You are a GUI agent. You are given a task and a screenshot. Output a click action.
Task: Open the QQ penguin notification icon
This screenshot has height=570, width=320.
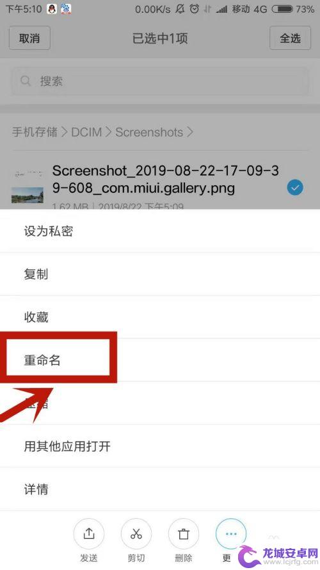point(52,9)
